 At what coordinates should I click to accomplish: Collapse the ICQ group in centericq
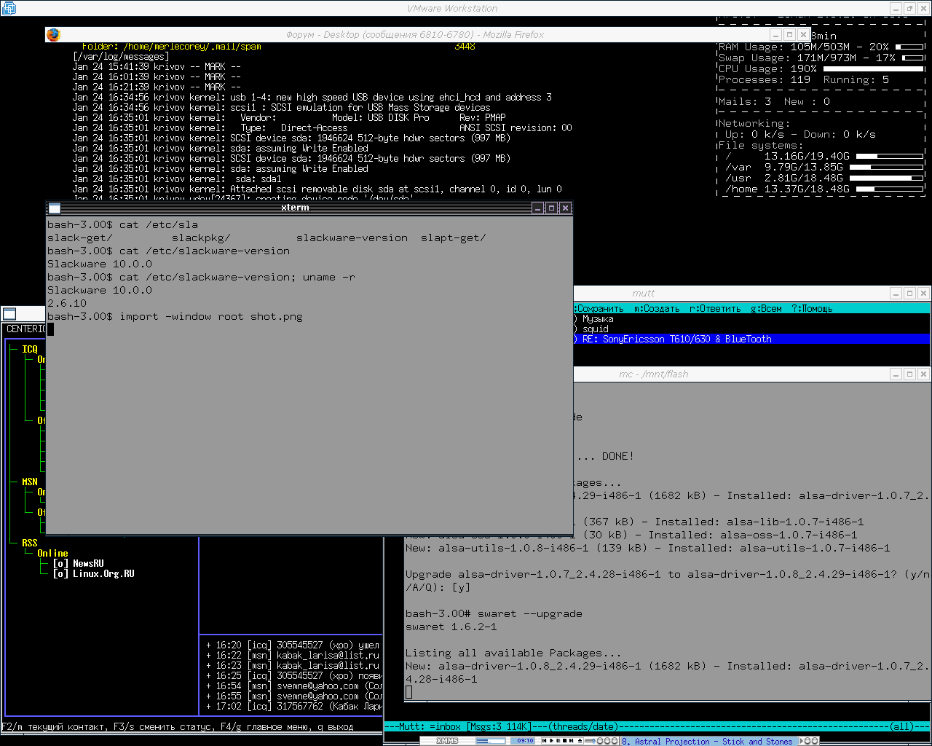point(29,349)
